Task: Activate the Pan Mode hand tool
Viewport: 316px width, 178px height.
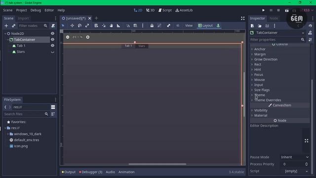Action: (111, 26)
